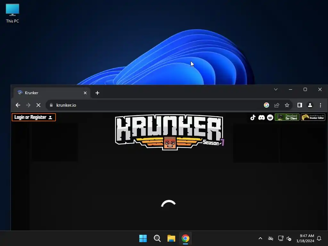Viewport: 328px width, 246px height.
Task: Click the Krunker Season 7 logo
Action: [169, 132]
